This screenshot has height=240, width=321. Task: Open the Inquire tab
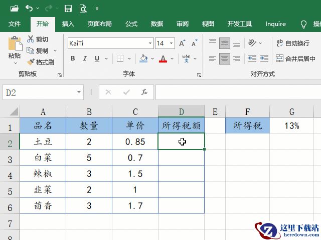[x=275, y=24]
